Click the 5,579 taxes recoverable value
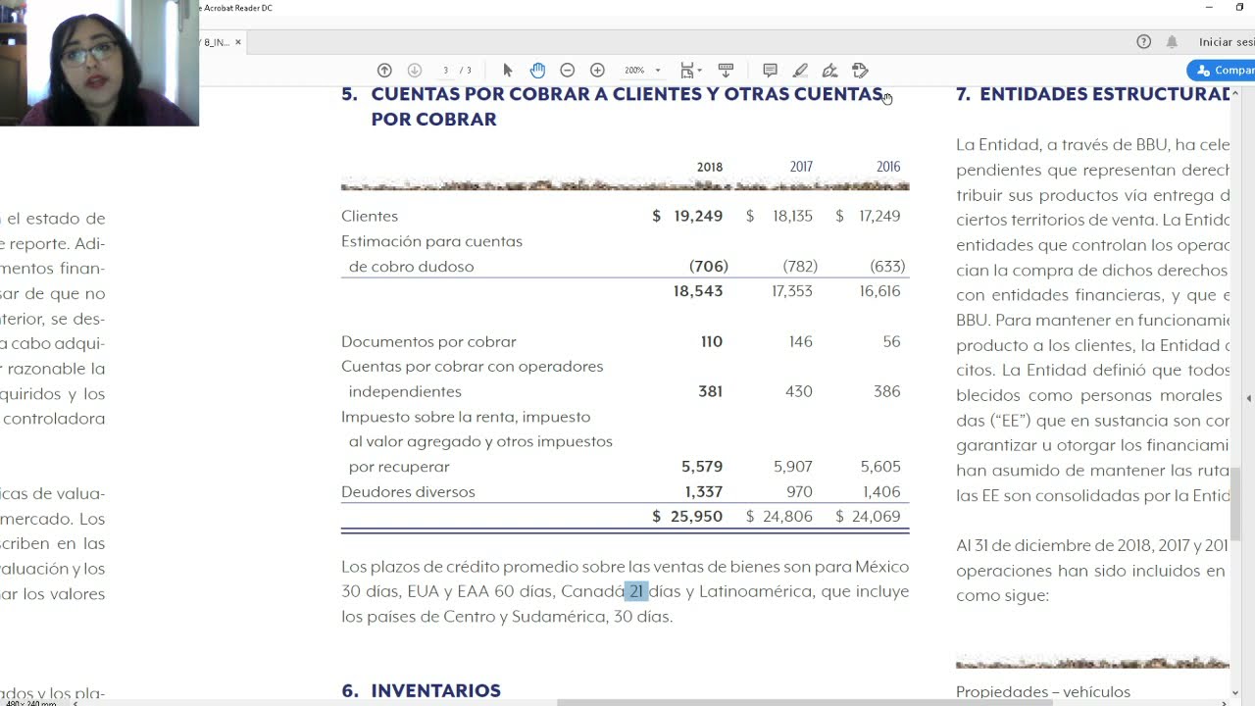 coord(702,467)
